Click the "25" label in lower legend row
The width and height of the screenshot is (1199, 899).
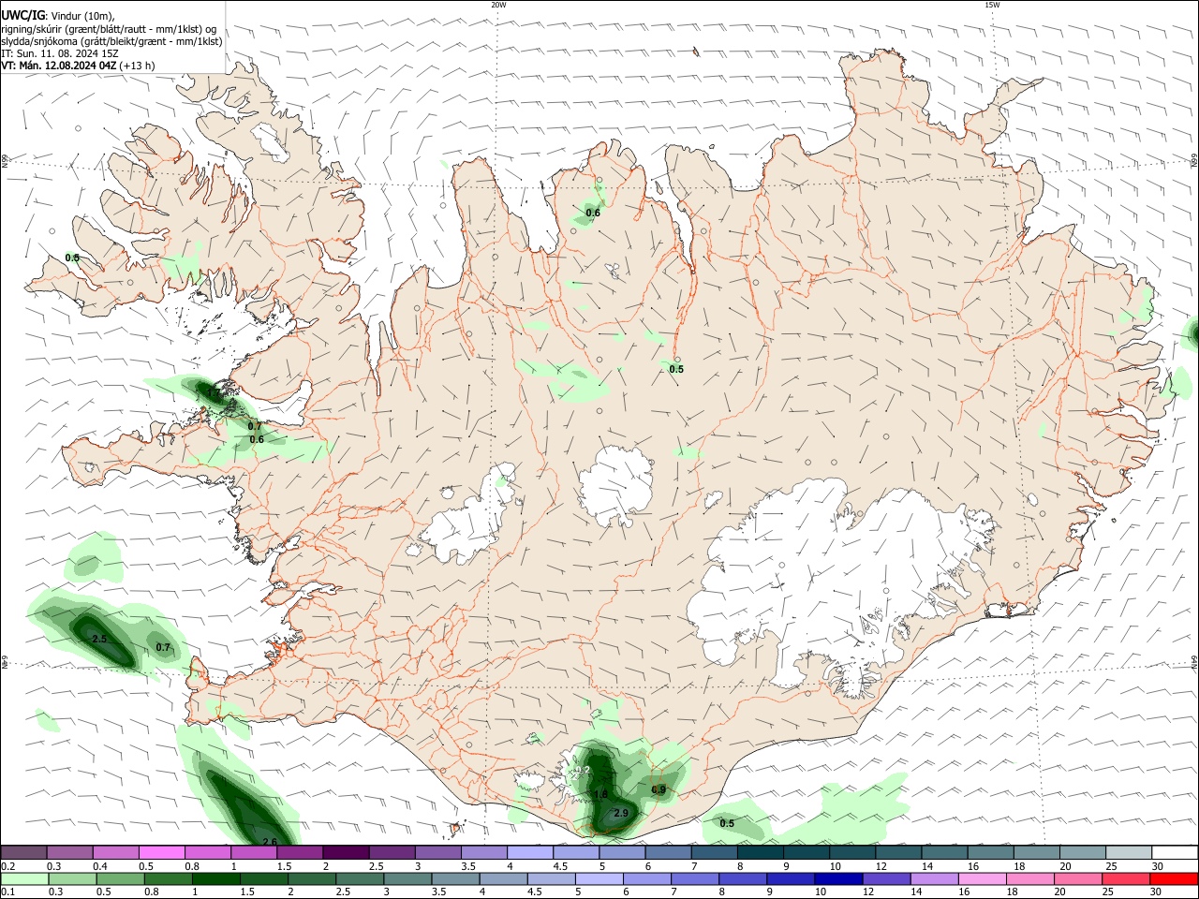[x=1109, y=892]
